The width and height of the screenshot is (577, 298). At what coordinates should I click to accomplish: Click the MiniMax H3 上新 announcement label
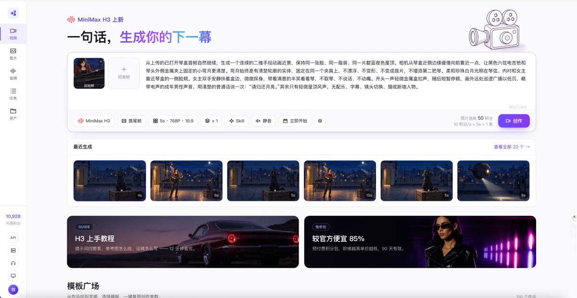point(95,20)
